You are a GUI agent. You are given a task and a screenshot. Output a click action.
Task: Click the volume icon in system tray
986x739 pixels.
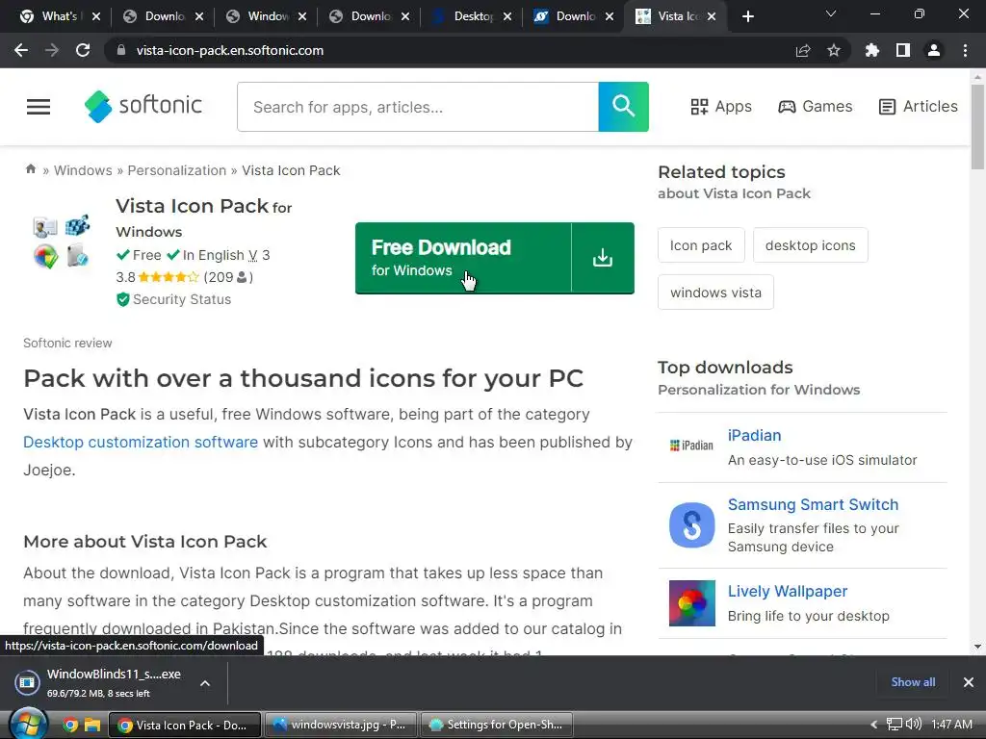914,725
